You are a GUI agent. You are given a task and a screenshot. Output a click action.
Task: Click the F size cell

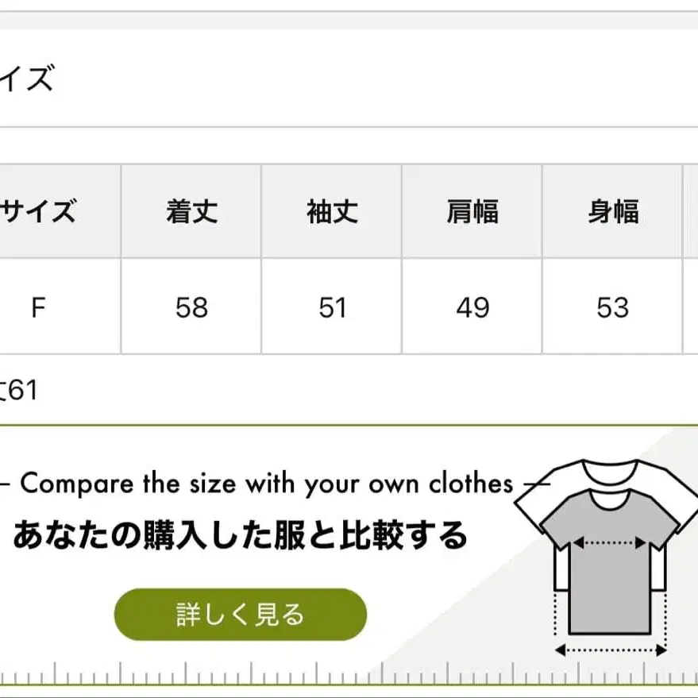click(38, 307)
